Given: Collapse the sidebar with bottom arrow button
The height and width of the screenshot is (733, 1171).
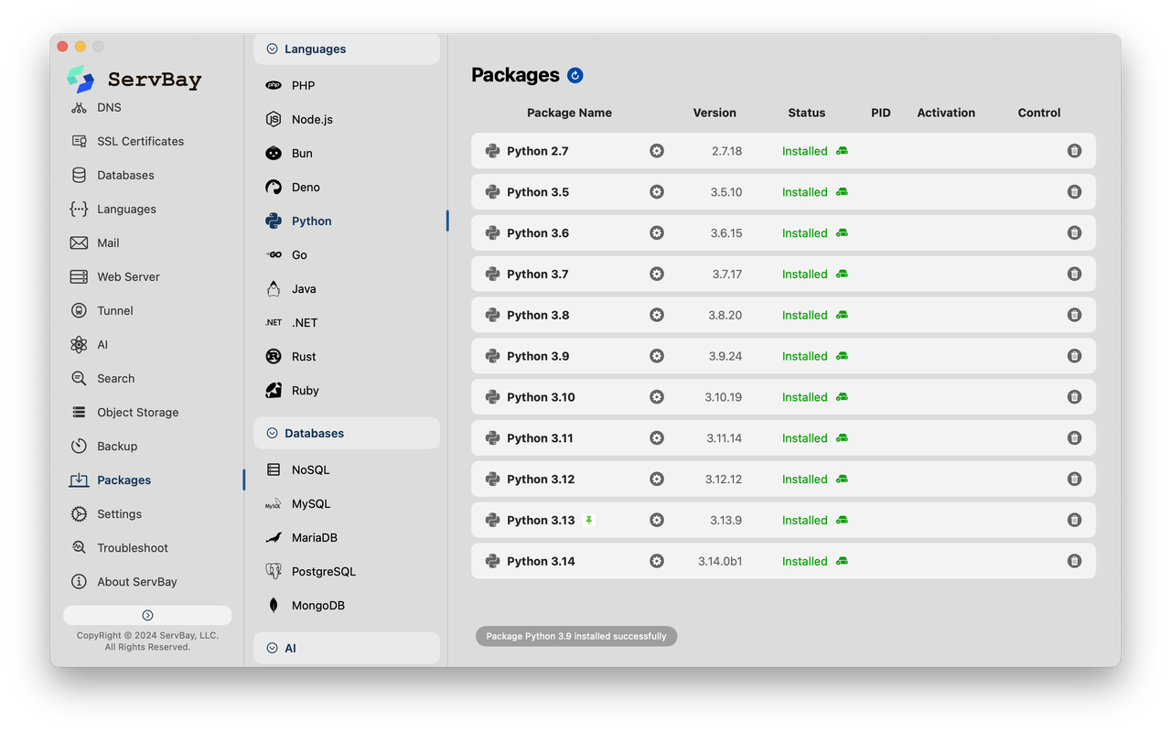Looking at the screenshot, I should pos(147,615).
